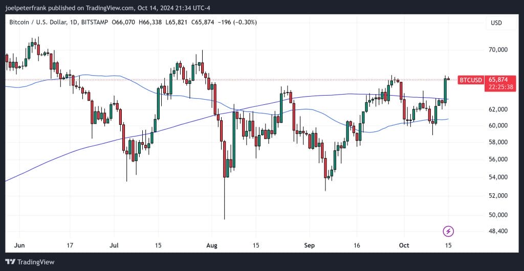Open the USD currency selector
524x271 pixels.
(496, 22)
